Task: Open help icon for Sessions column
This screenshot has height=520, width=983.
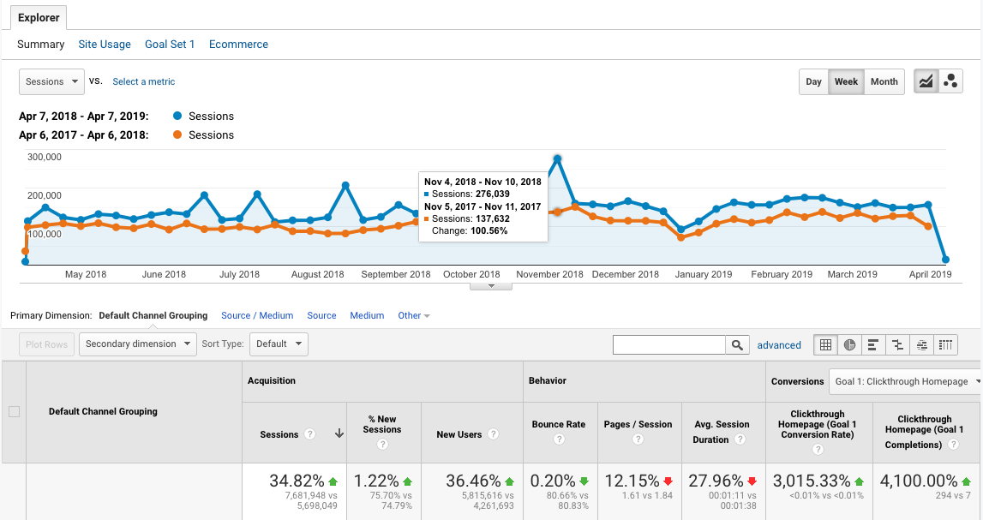Action: coord(309,434)
